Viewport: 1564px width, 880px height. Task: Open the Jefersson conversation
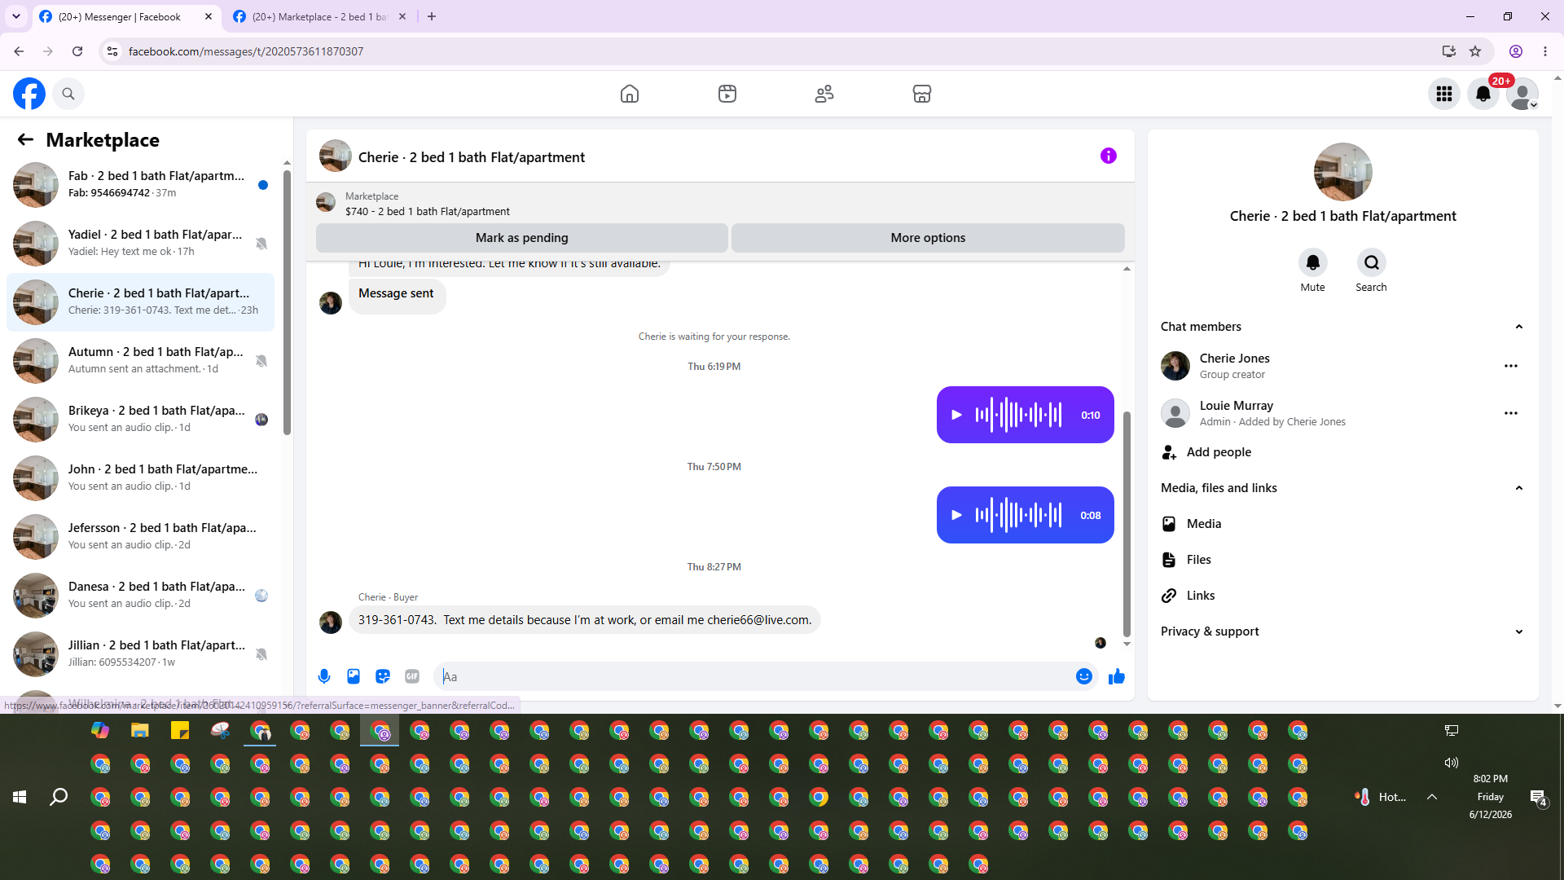click(x=140, y=537)
